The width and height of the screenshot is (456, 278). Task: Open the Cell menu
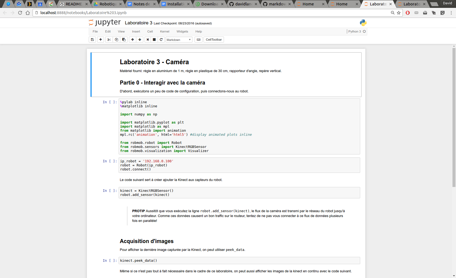150,31
